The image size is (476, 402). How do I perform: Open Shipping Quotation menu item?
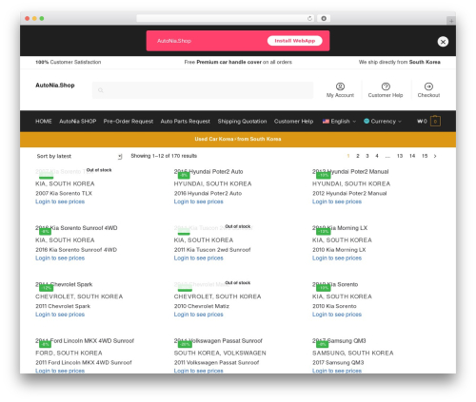tap(242, 121)
